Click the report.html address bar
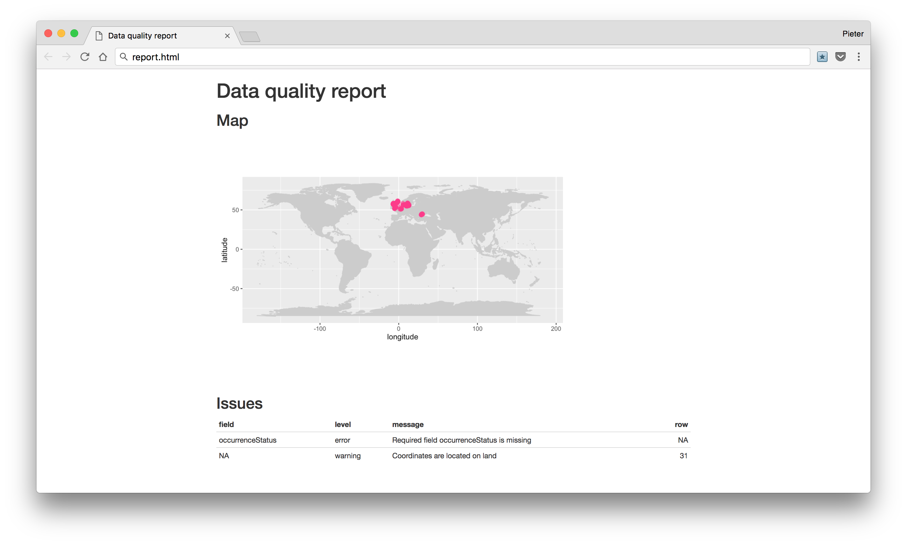Image resolution: width=907 pixels, height=545 pixels. [440, 57]
